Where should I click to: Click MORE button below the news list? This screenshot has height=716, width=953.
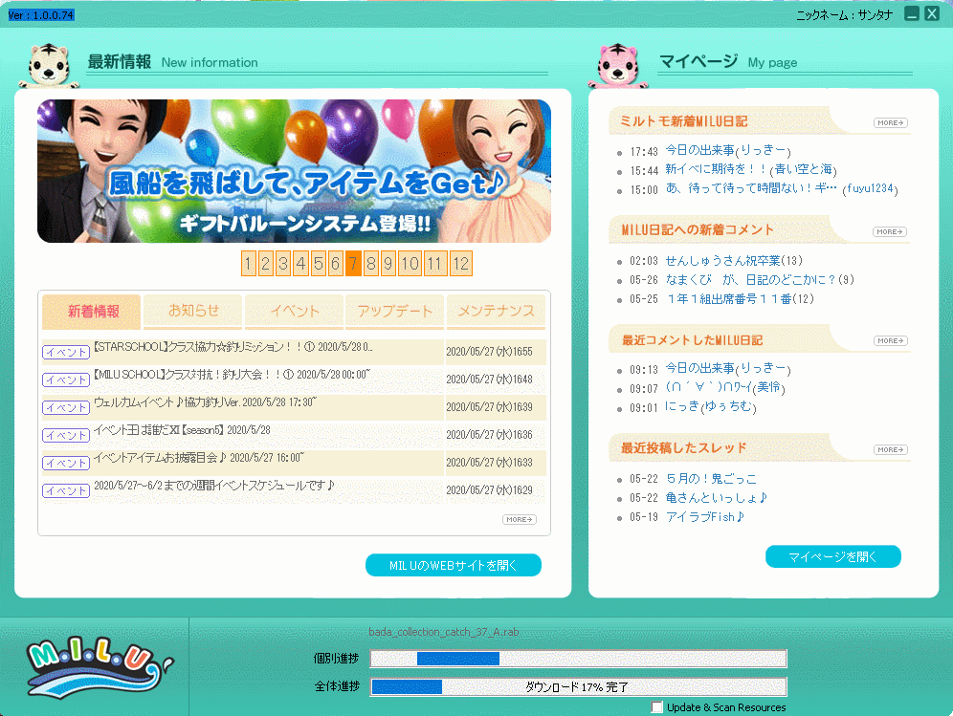point(519,519)
